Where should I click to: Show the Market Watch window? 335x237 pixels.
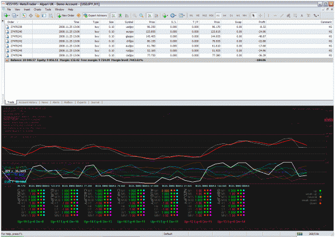[24, 16]
